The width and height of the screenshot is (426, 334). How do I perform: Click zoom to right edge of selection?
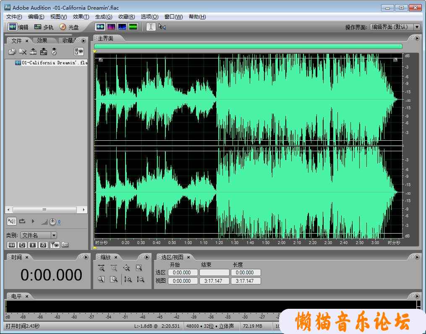coord(114,279)
